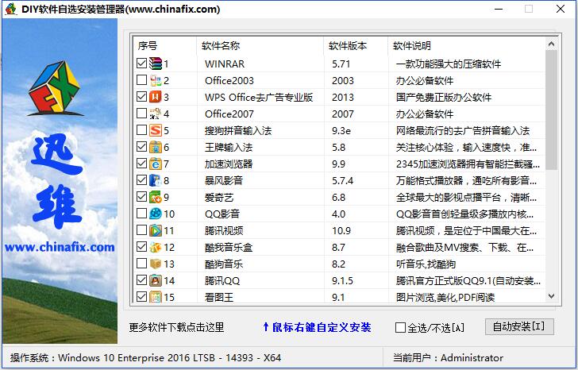Select the 腾讯视频 checkbox
Screen dimensions: 578x370
[x=141, y=229]
